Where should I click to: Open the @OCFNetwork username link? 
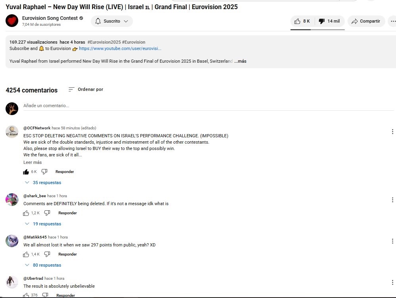pyautogui.click(x=37, y=128)
